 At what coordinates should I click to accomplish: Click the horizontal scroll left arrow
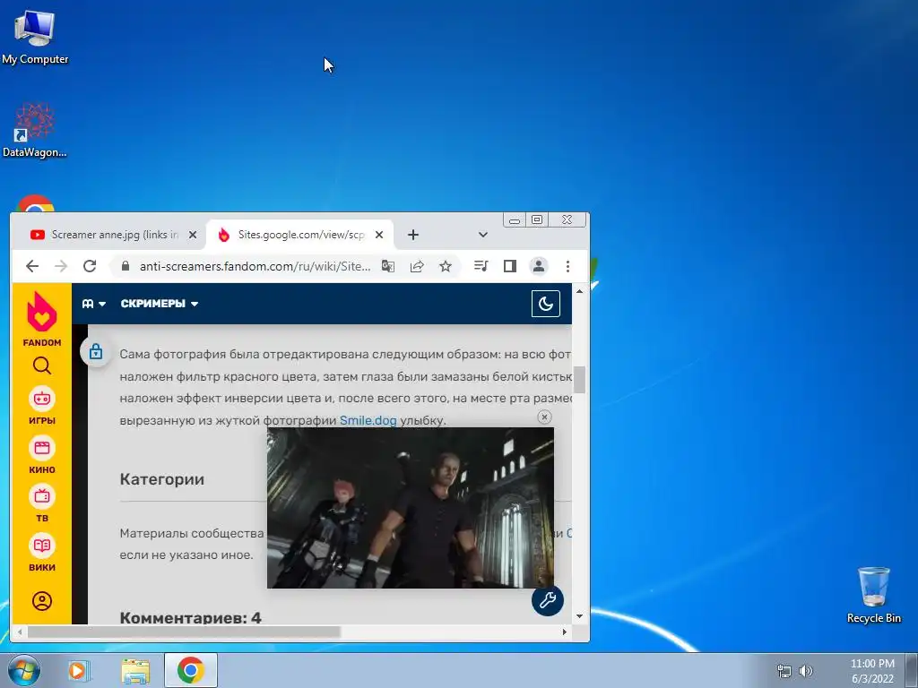click(20, 632)
